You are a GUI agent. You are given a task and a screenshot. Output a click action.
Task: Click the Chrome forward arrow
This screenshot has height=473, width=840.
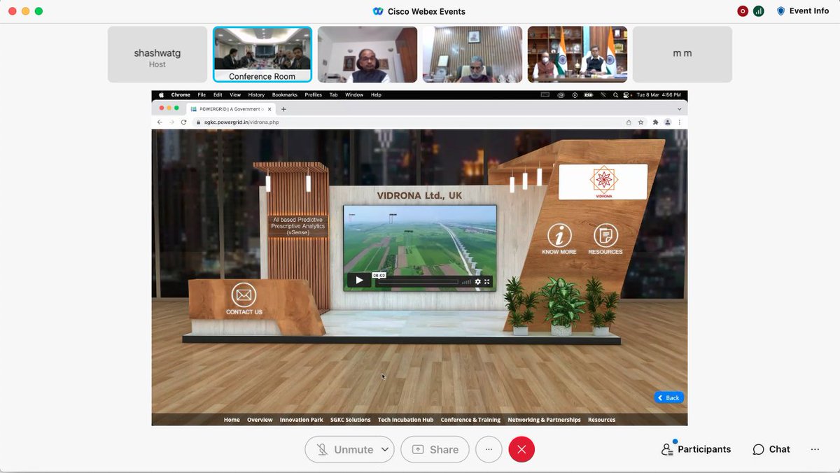click(171, 122)
